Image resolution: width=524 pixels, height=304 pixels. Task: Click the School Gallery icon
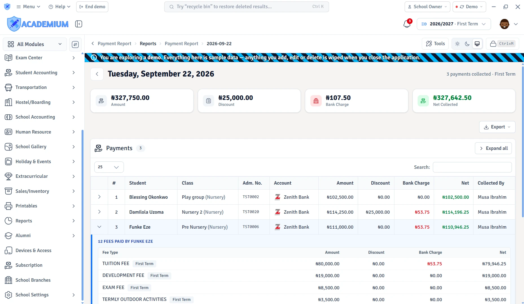click(8, 147)
